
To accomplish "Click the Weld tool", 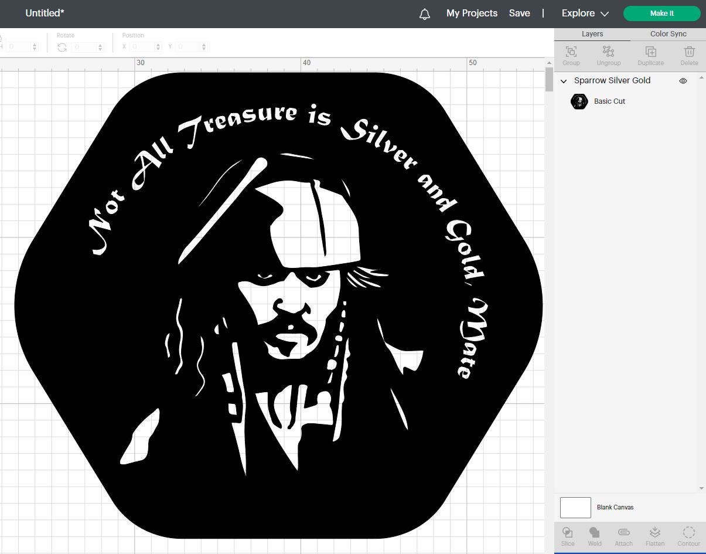I will click(x=595, y=536).
